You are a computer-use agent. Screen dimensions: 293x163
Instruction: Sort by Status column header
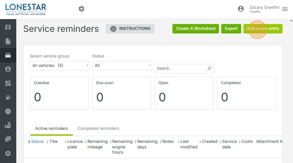[36, 142]
